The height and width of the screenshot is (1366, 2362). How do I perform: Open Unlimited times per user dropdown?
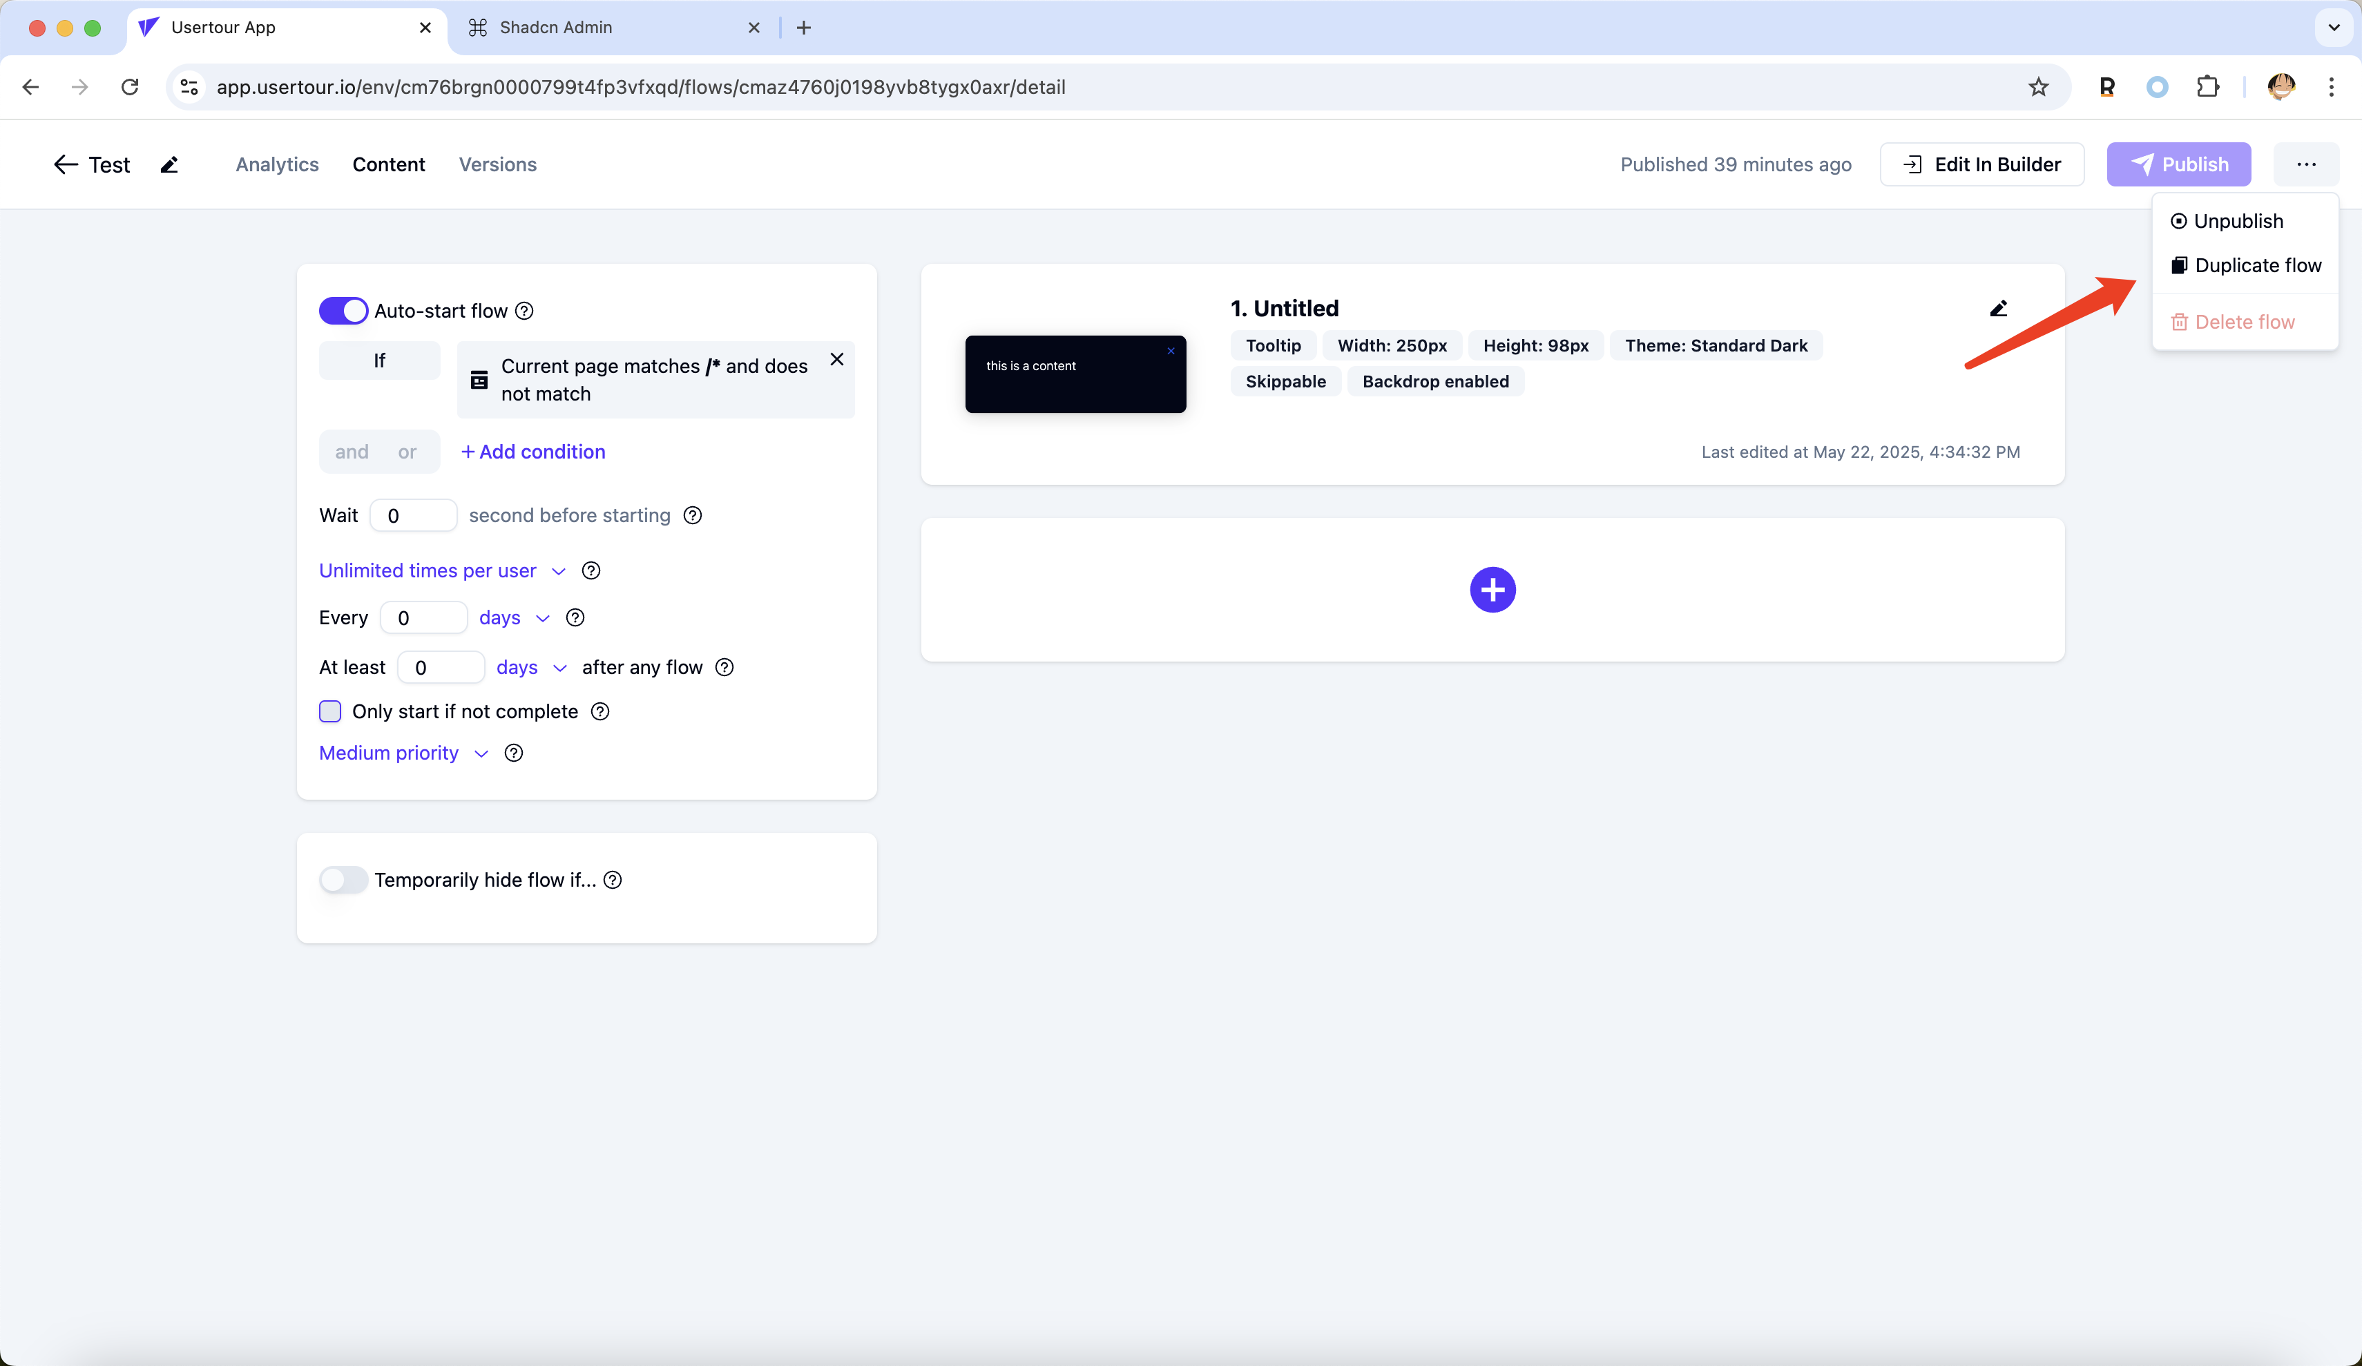[443, 571]
